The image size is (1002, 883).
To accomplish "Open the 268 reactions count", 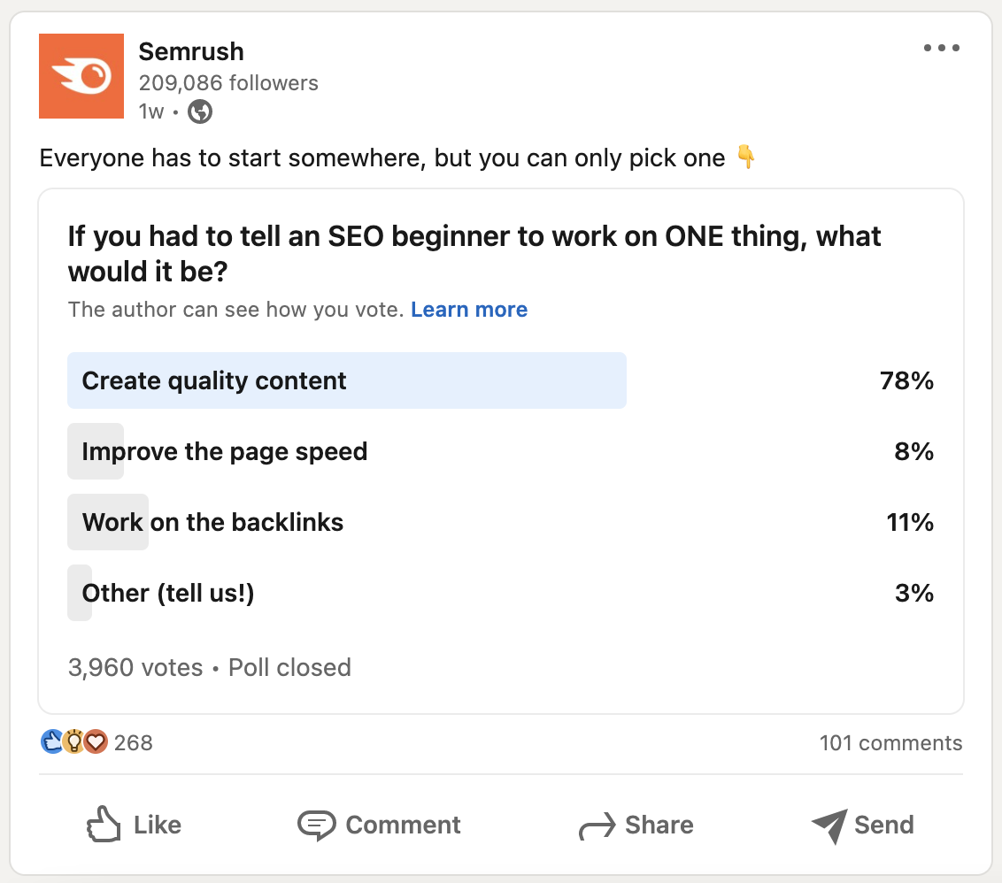I will pos(133,742).
